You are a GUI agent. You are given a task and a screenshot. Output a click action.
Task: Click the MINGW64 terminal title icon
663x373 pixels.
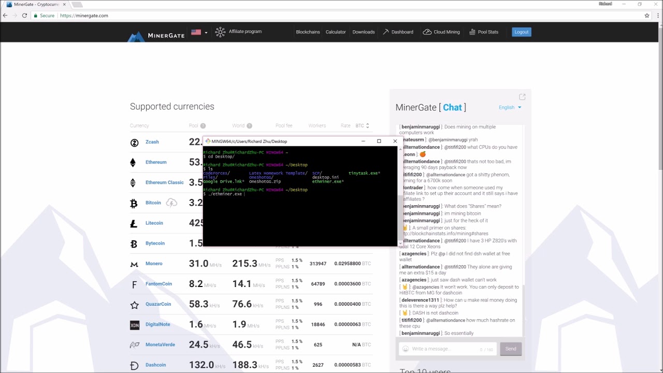[208, 141]
